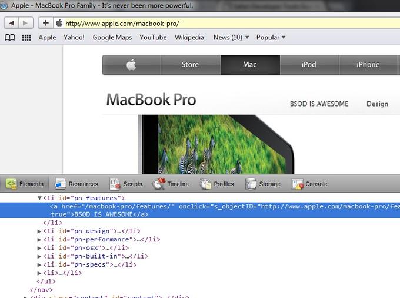Expand the pn-performance li node

pos(39,240)
